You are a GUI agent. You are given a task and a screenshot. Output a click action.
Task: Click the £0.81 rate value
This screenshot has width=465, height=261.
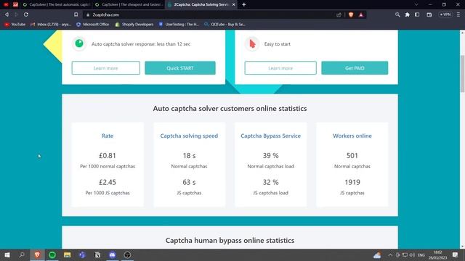pos(108,156)
